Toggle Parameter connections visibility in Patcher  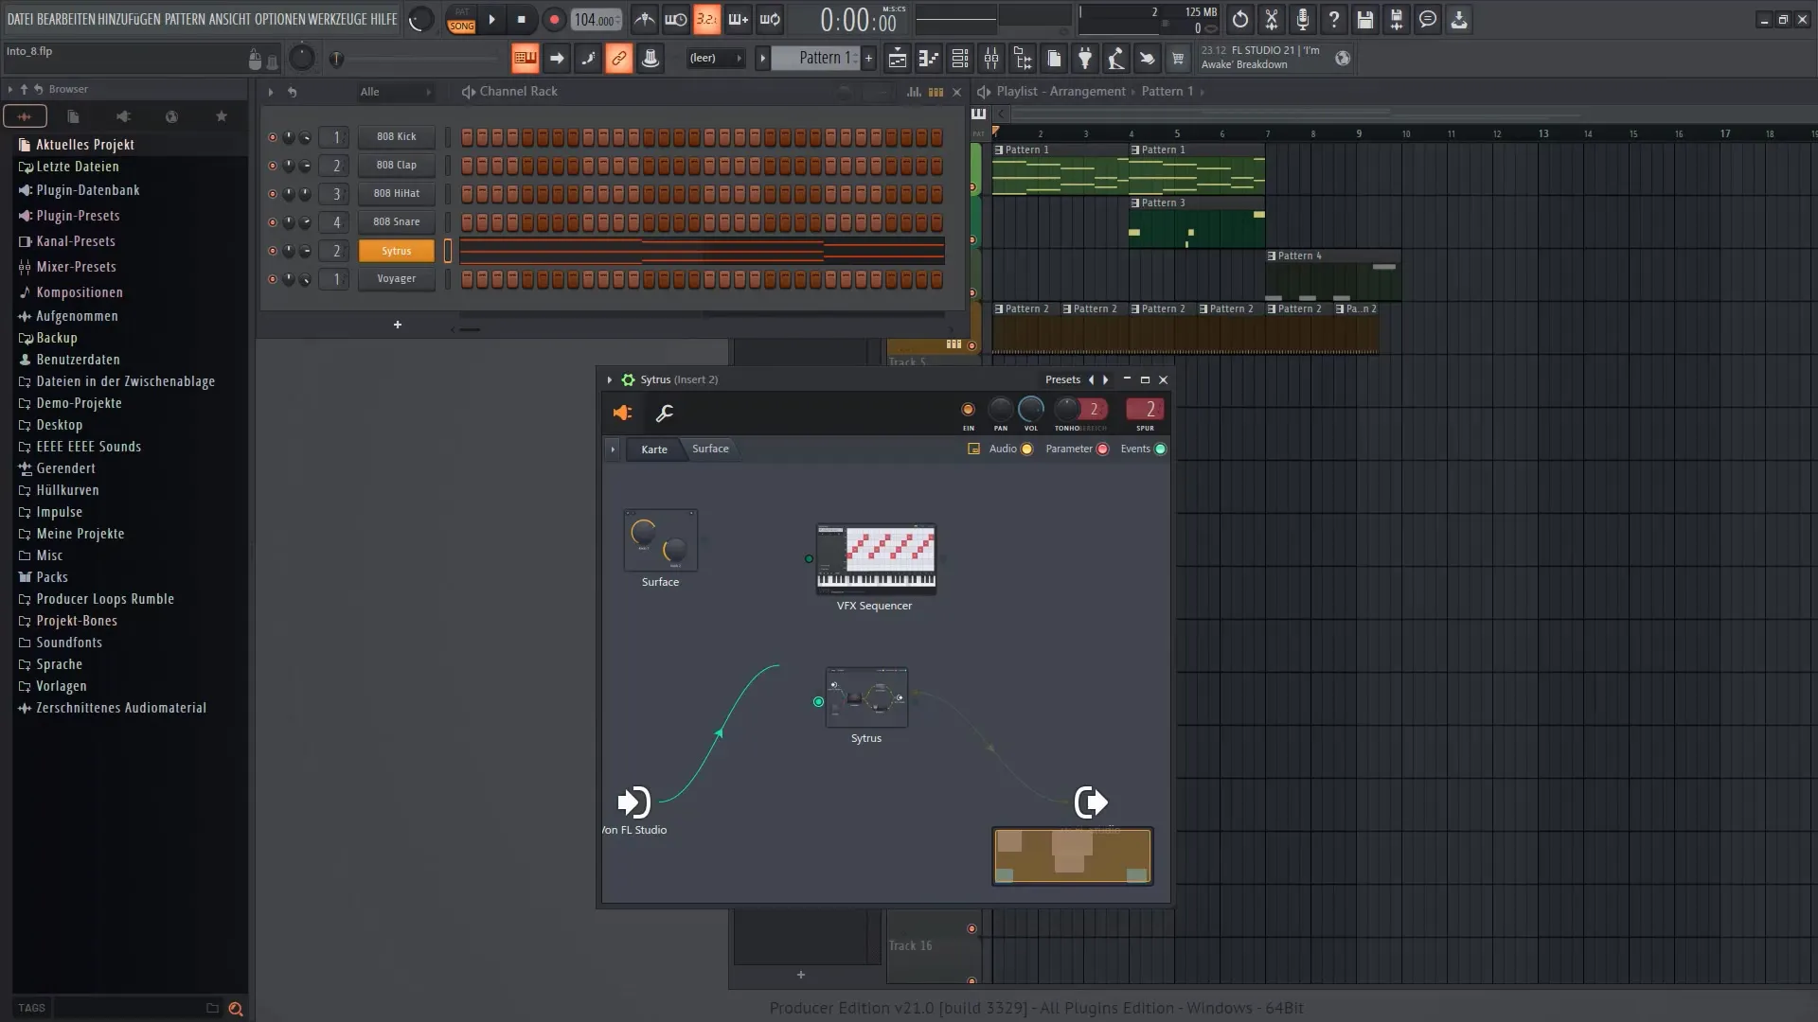[x=1102, y=449]
